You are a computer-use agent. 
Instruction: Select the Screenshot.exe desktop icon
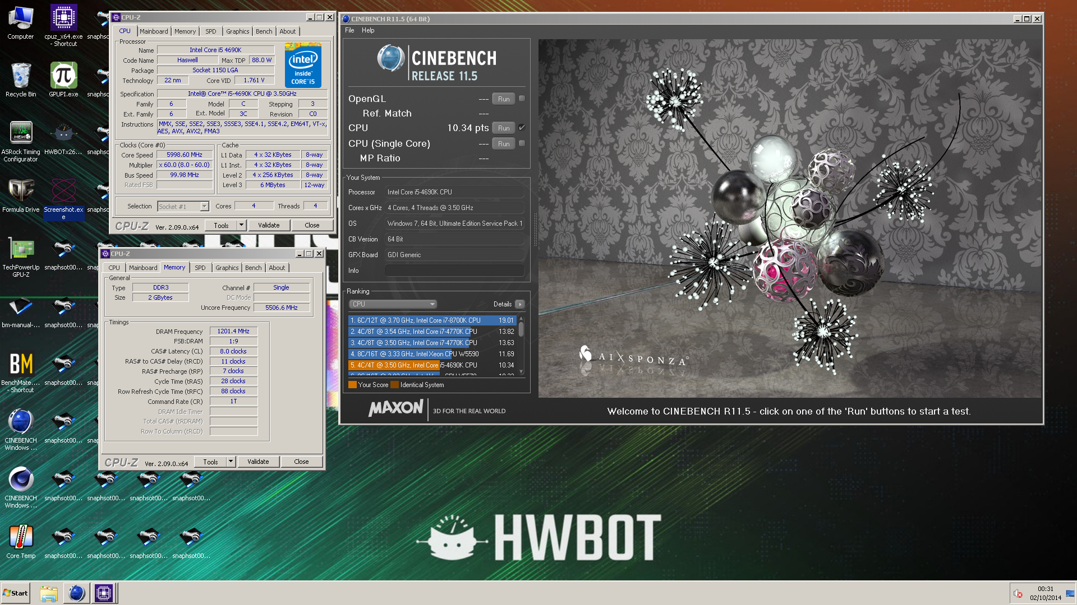[63, 199]
